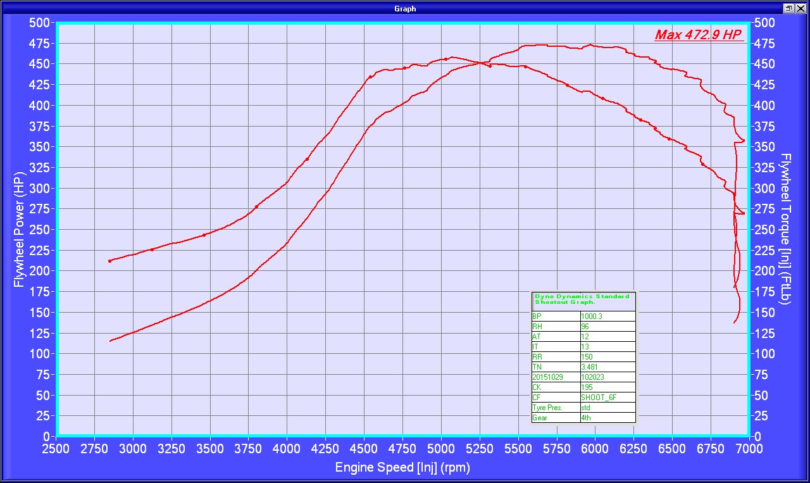Click the 13 value cell
The height and width of the screenshot is (483, 810).
607,347
